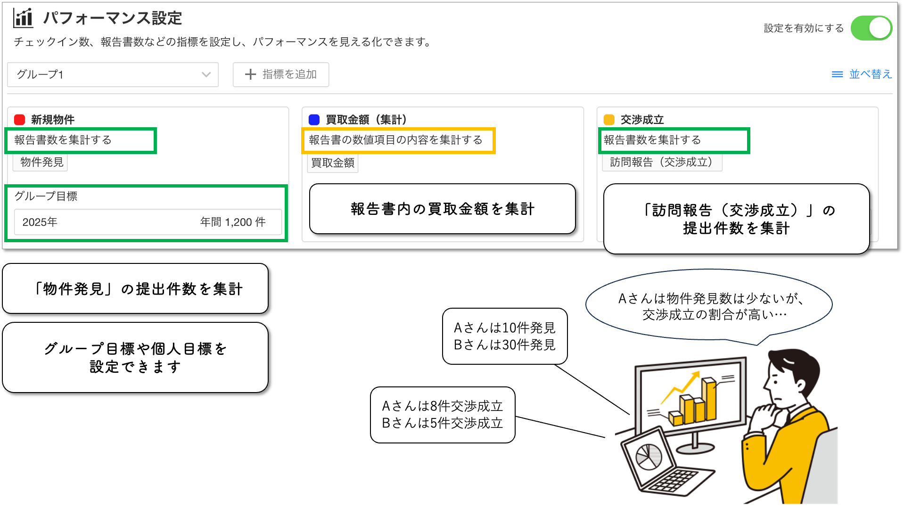Click the chevron arrow in the group selector
Viewport: 904px width, 508px height.
[x=206, y=74]
